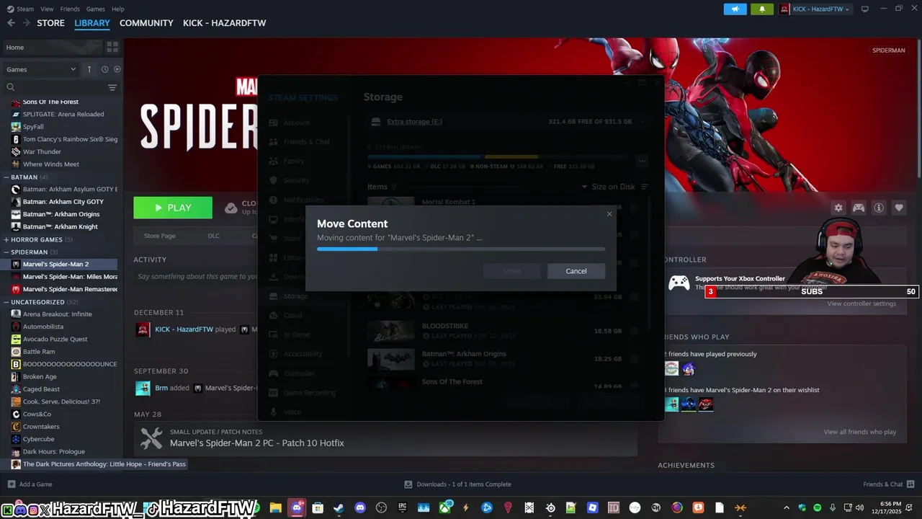Open the green notifications bell
Image resolution: width=922 pixels, height=519 pixels.
tap(762, 9)
